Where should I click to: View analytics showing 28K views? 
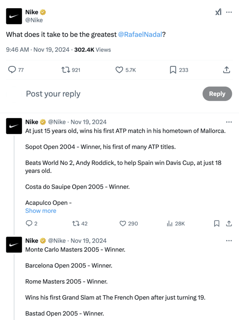tap(169, 223)
